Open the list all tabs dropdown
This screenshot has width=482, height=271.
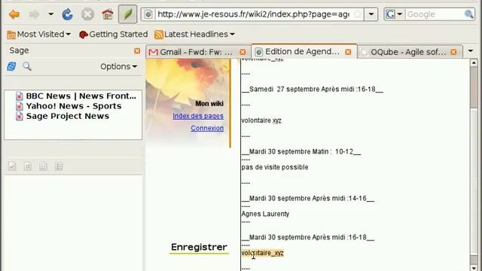tap(471, 51)
